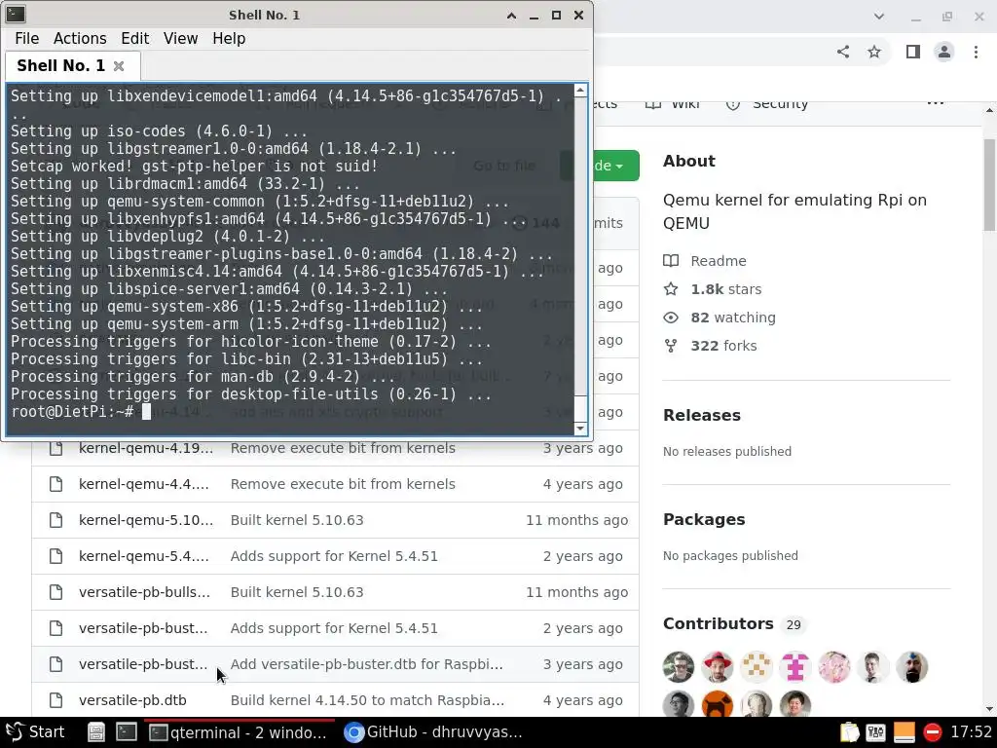Click the fork icon beside 322 forks

click(671, 346)
